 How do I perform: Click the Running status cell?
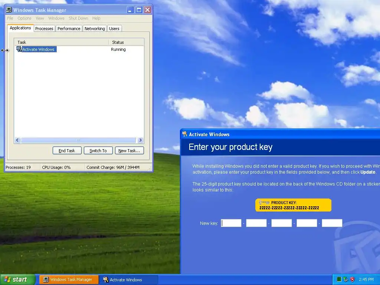[x=118, y=49]
